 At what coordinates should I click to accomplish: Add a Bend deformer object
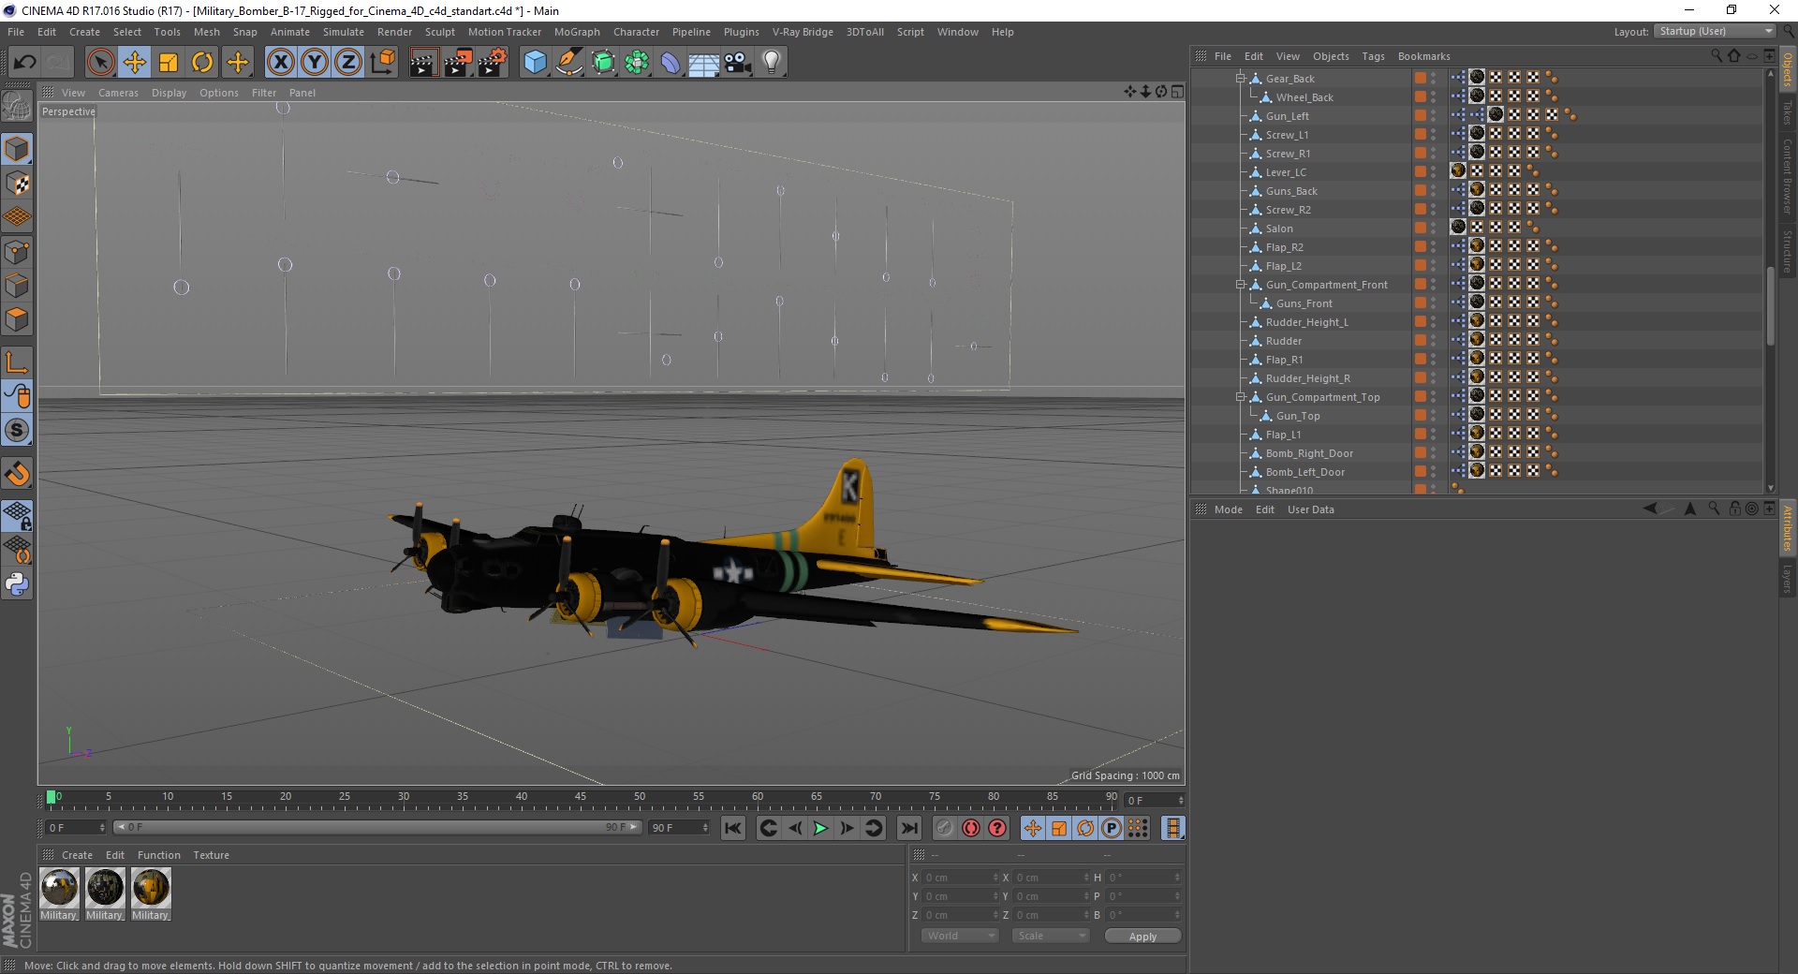pos(671,63)
